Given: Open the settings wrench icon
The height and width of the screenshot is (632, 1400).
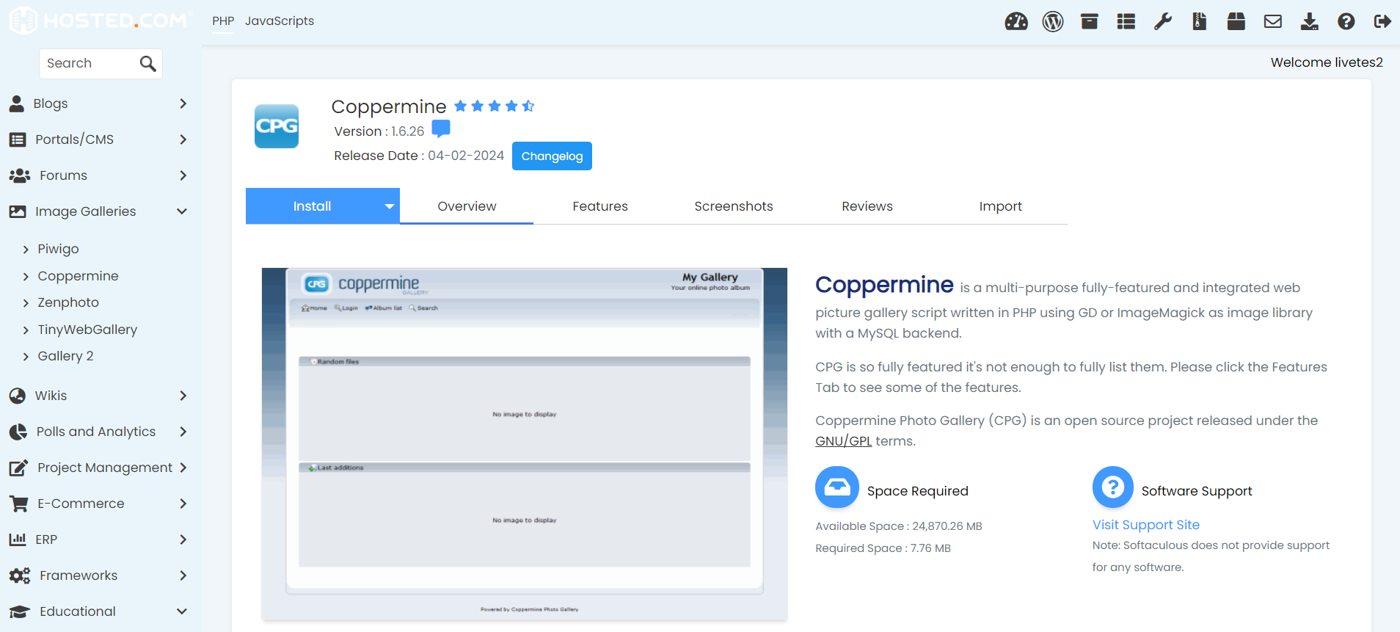Looking at the screenshot, I should click(x=1163, y=21).
